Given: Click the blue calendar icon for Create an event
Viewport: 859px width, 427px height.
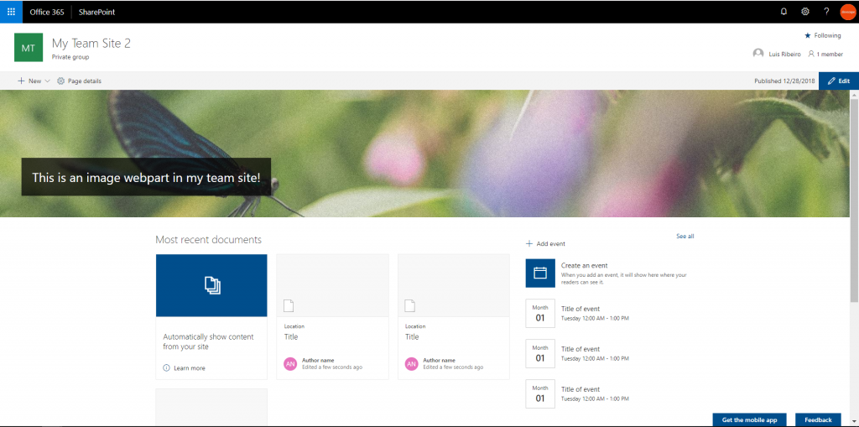Looking at the screenshot, I should coord(540,273).
